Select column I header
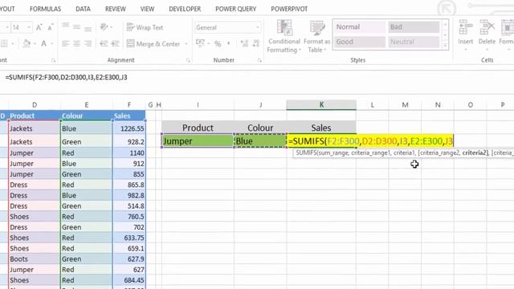This screenshot has width=514, height=289. 198,105
